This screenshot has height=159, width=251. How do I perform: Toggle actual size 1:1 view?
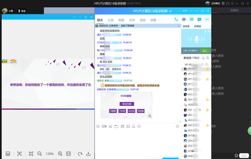click(x=68, y=154)
